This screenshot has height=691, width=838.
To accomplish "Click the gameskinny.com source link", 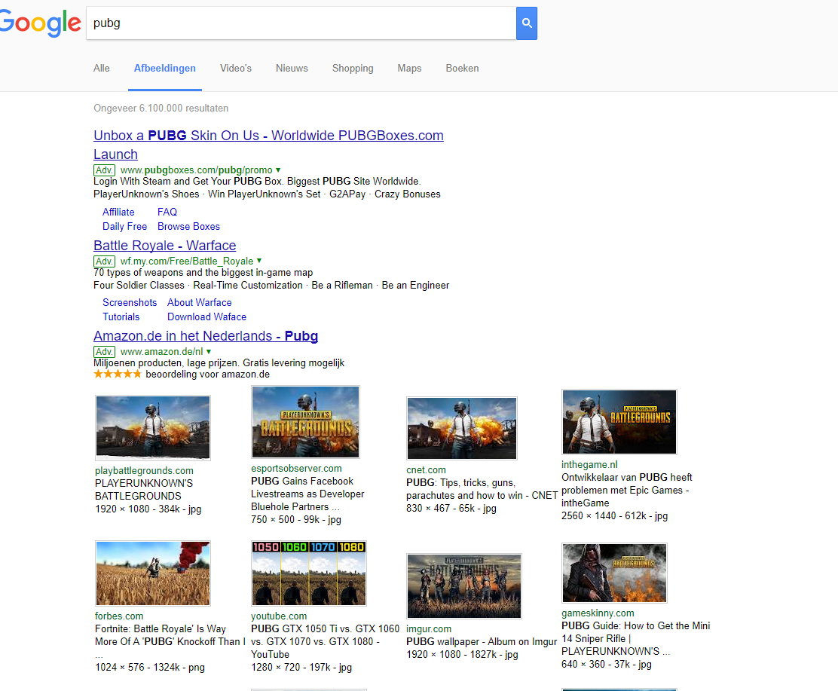I will click(x=598, y=613).
